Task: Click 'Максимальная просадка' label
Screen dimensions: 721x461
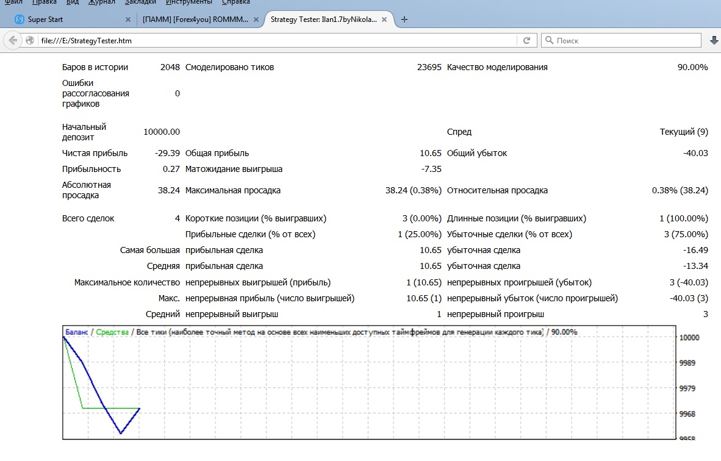Action: tap(232, 190)
